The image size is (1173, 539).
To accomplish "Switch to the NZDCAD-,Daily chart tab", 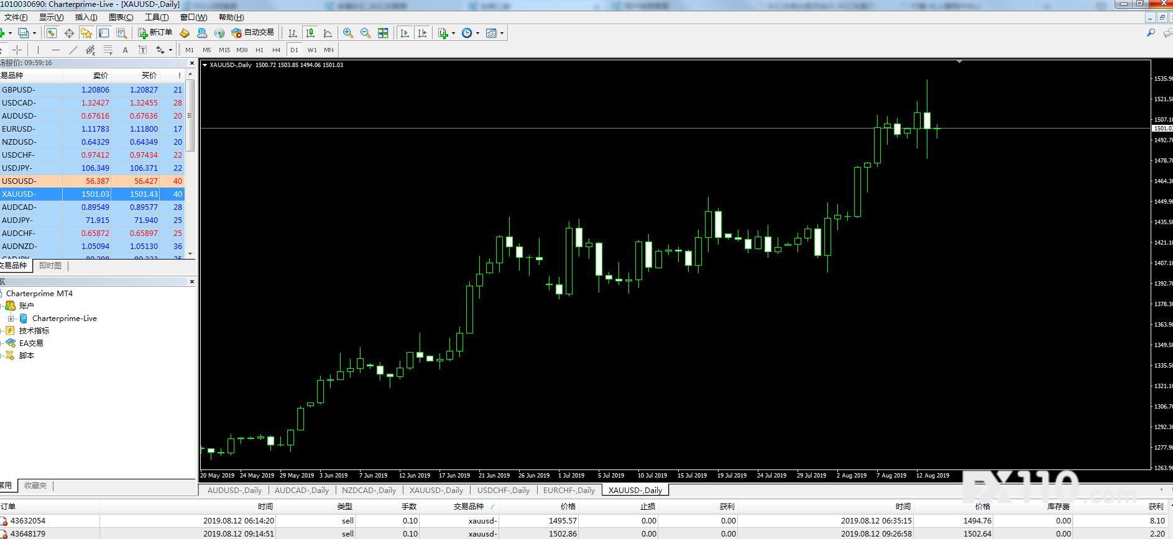I will pos(369,491).
